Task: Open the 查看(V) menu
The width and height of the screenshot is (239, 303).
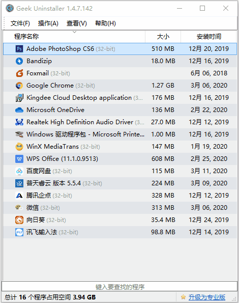Action: pos(77,23)
